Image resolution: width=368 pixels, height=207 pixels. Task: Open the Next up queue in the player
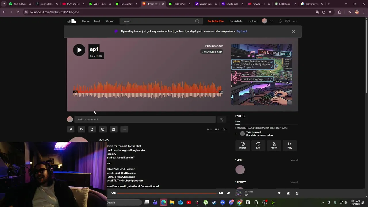[297, 193]
